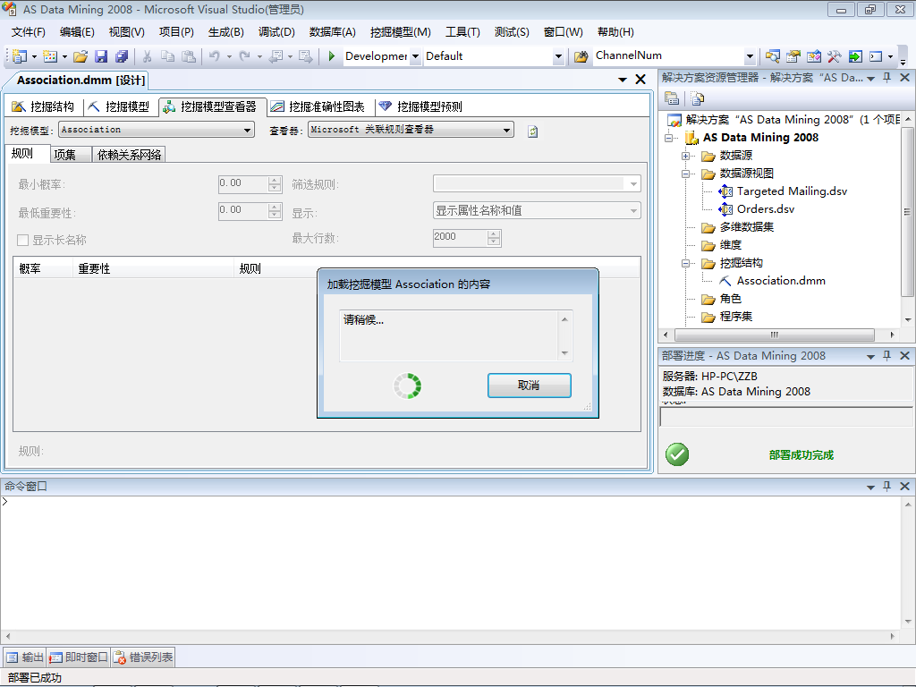Open Solution Explorer via toolbar icon

click(x=772, y=56)
